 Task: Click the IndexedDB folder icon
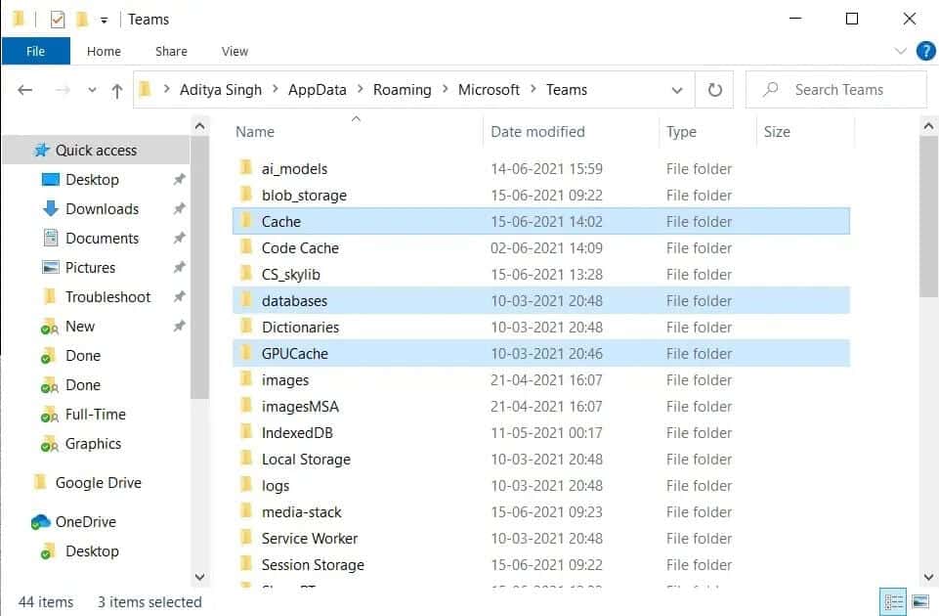tap(245, 431)
